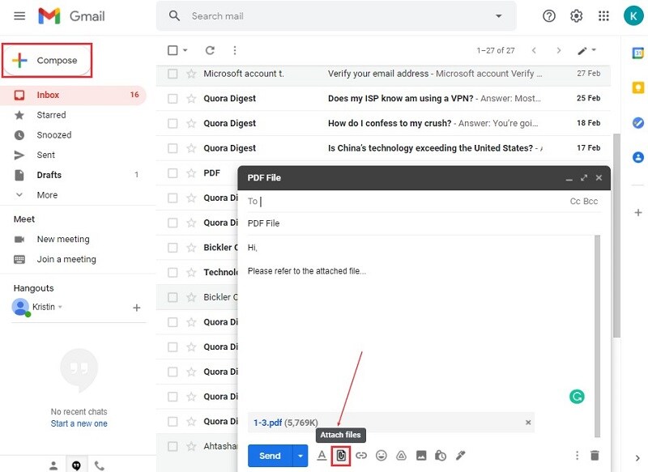Insert files using Google Drive
The width and height of the screenshot is (648, 472).
401,456
